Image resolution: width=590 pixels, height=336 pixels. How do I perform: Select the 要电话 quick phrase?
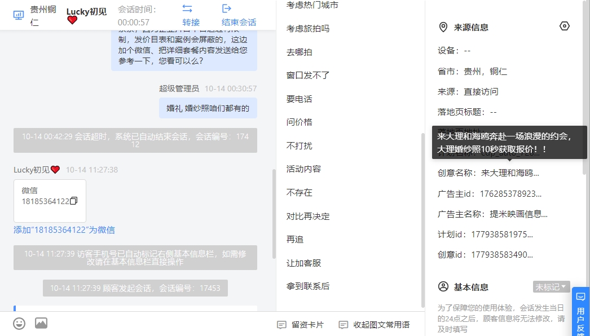[299, 99]
